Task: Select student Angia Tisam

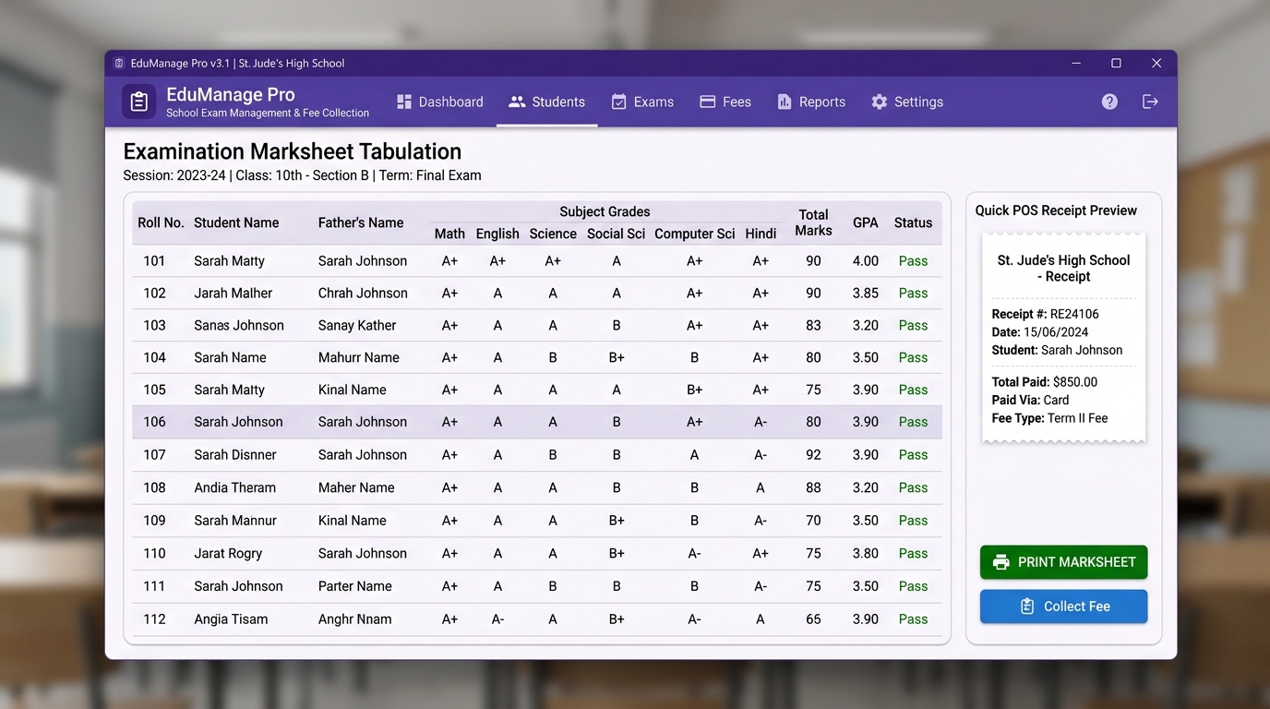Action: (231, 619)
